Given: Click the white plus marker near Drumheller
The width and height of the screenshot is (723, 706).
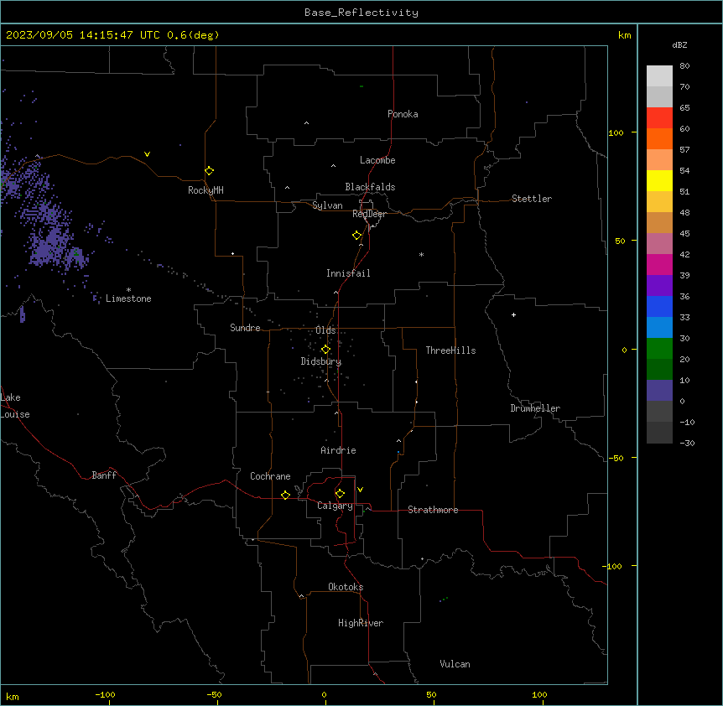Looking at the screenshot, I should pos(513,314).
